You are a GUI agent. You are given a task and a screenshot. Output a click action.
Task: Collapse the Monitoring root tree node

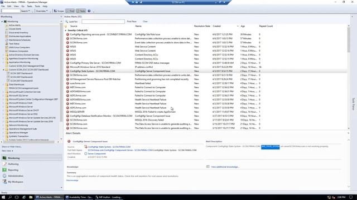(x=2, y=22)
